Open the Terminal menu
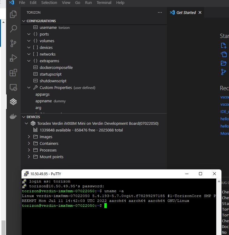 coord(104,3)
